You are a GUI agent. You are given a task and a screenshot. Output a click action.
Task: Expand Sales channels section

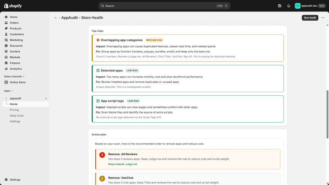click(x=14, y=76)
